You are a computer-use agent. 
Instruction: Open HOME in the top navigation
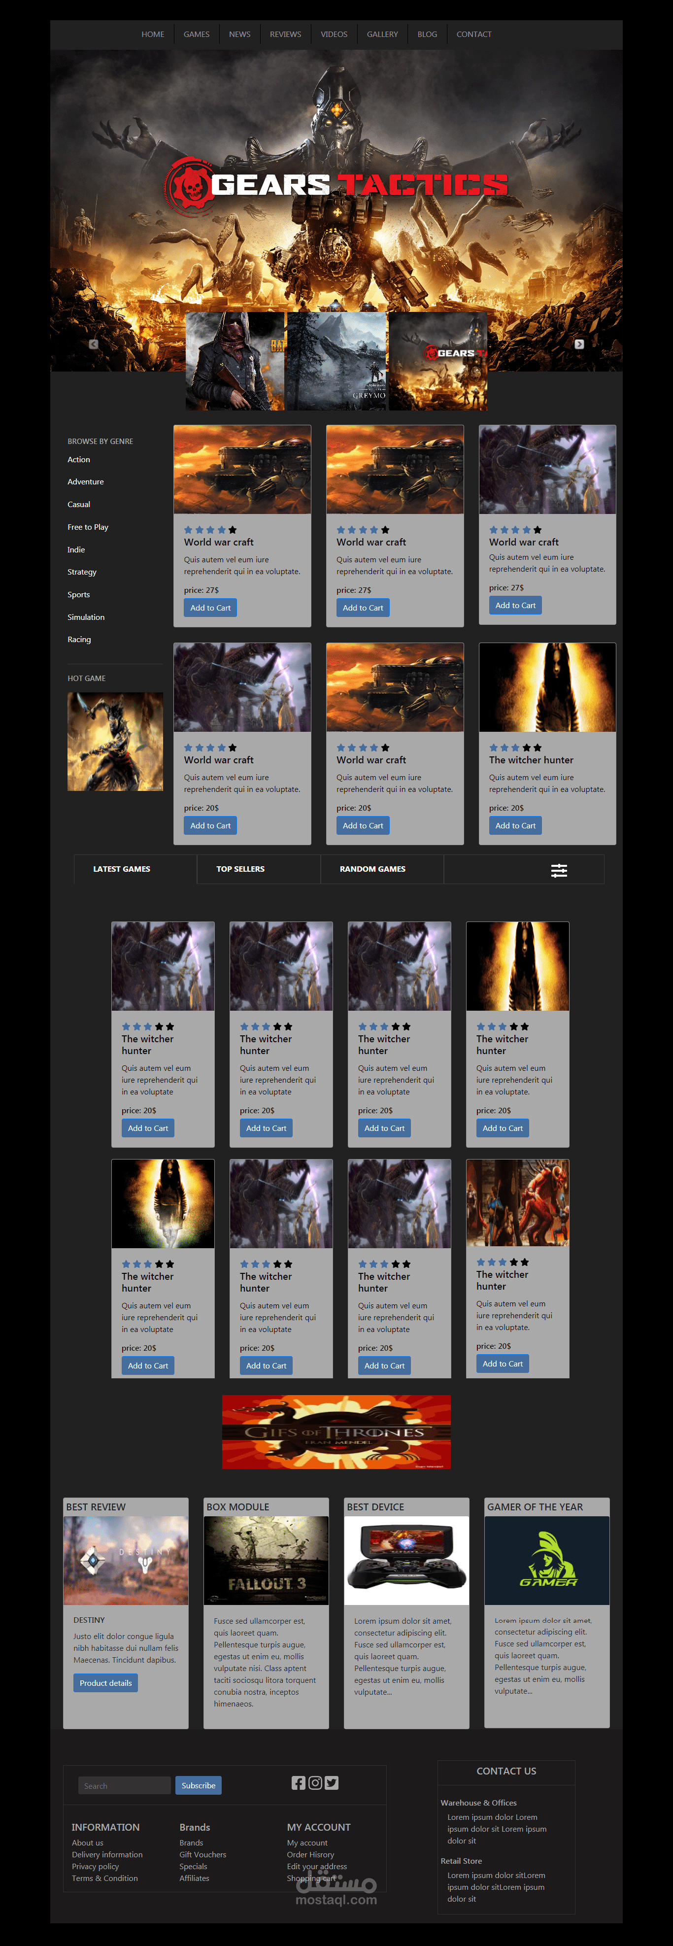pos(153,34)
